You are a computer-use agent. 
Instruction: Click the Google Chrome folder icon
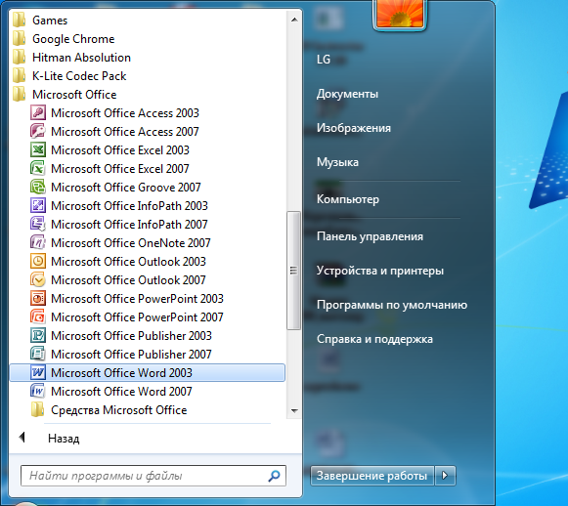(x=20, y=38)
